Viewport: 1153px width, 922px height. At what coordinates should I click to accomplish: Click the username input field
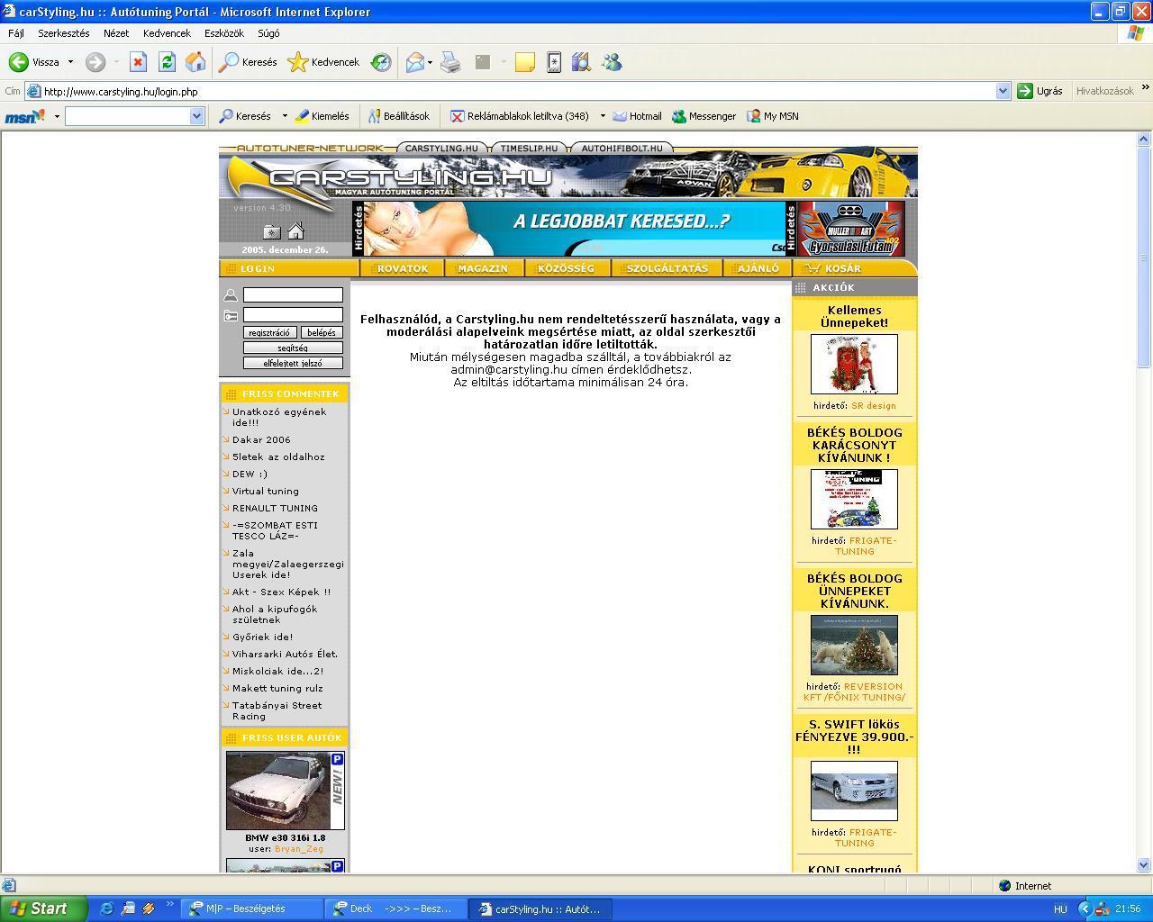(293, 294)
